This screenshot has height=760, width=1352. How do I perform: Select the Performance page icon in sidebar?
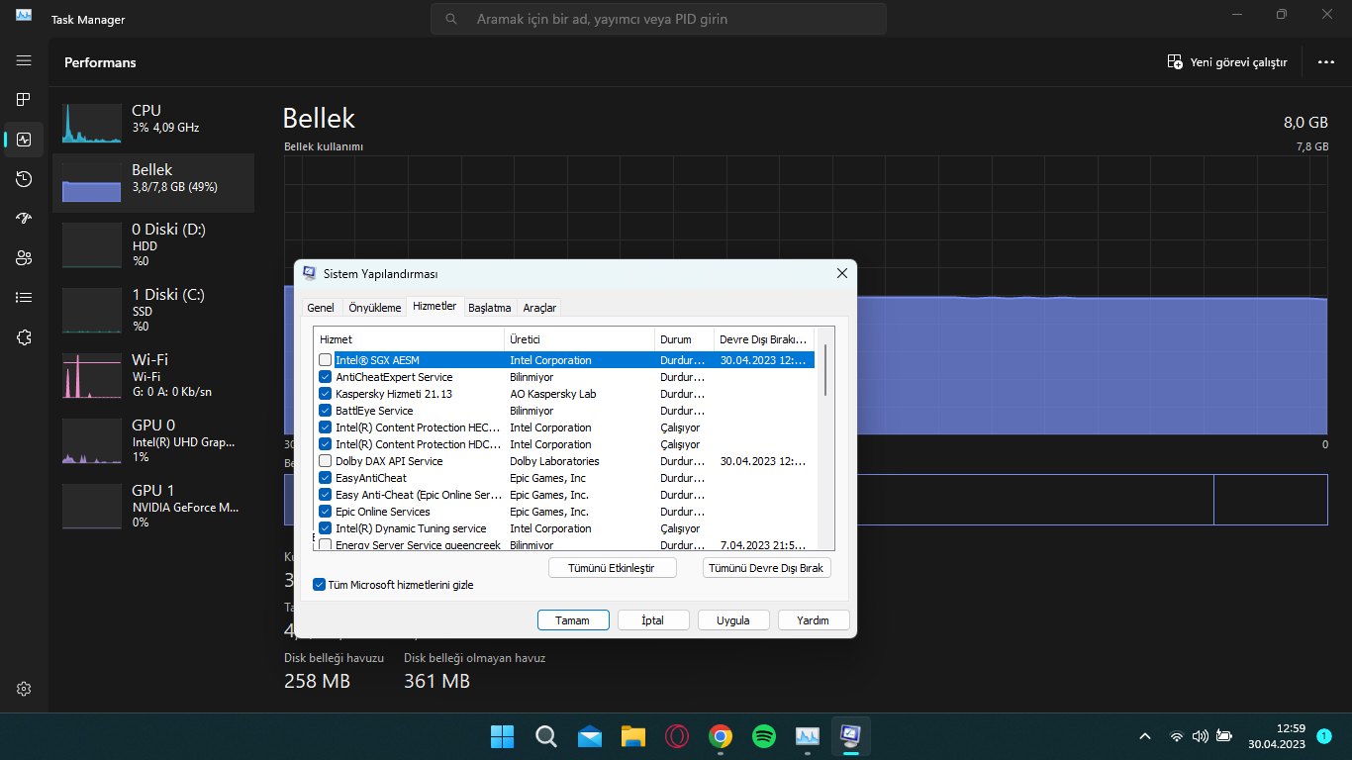click(x=24, y=140)
